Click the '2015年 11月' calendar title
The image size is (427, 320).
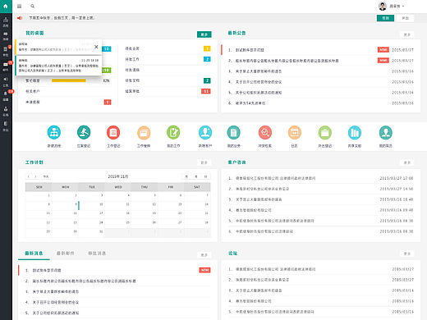click(118, 176)
